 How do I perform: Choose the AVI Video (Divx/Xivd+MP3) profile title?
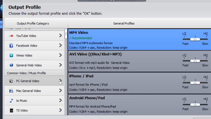95,54
